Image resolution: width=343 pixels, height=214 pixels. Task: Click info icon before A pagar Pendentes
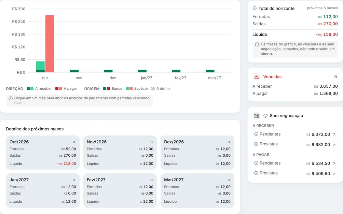(x=256, y=163)
